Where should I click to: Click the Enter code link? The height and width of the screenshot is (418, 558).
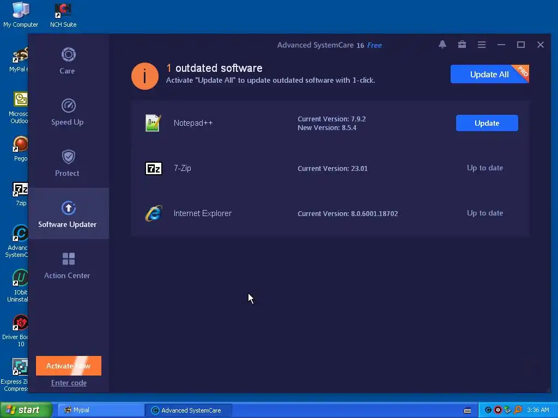69,383
